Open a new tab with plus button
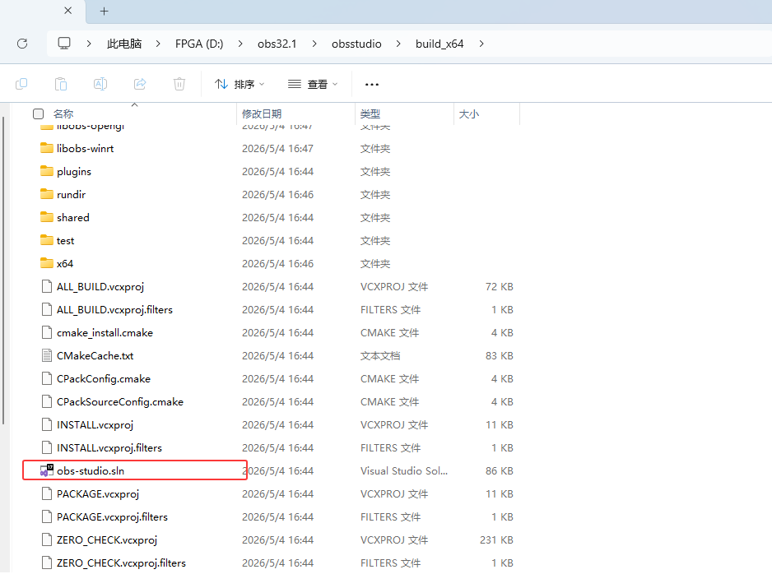The width and height of the screenshot is (772, 588). pyautogui.click(x=104, y=12)
